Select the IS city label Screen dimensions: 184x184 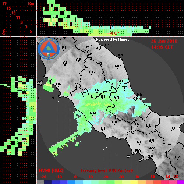(137, 124)
